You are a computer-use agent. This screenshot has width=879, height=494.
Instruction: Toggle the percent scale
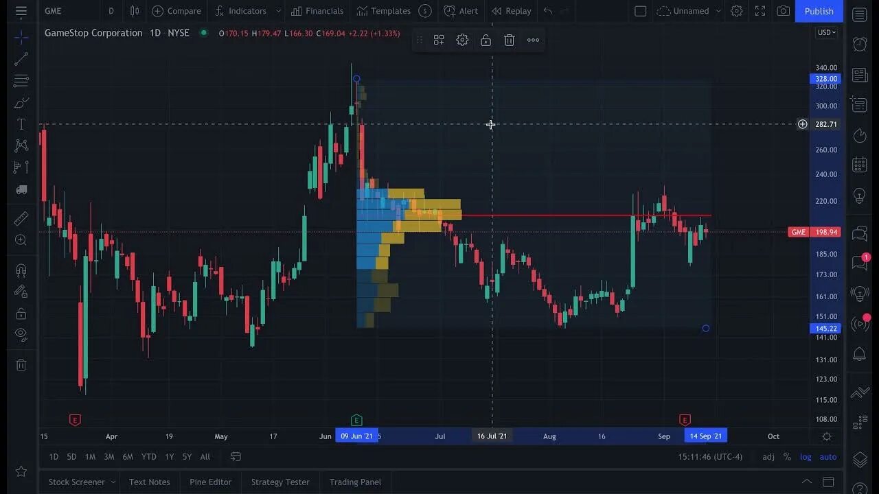(x=787, y=457)
